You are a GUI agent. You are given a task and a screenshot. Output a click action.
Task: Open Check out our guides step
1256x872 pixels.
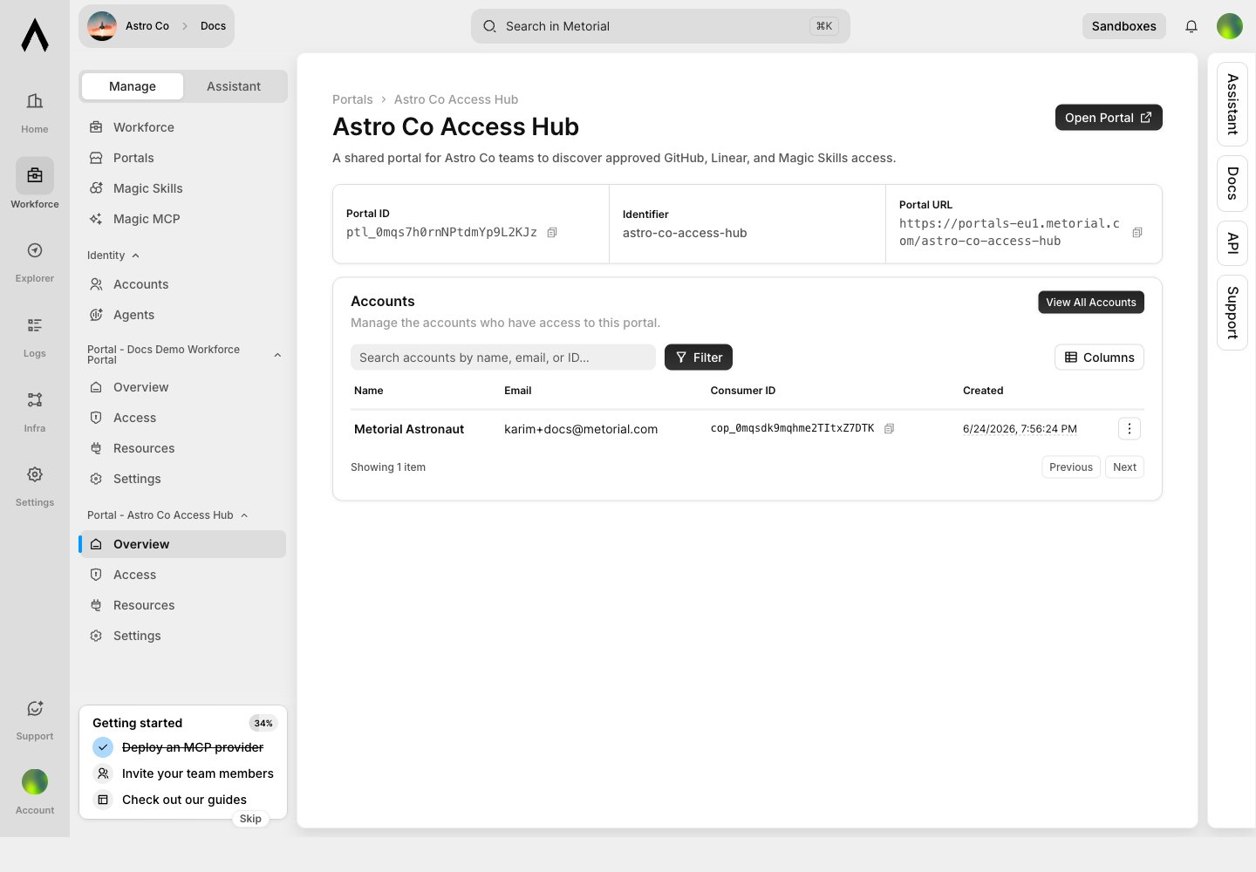(170, 800)
